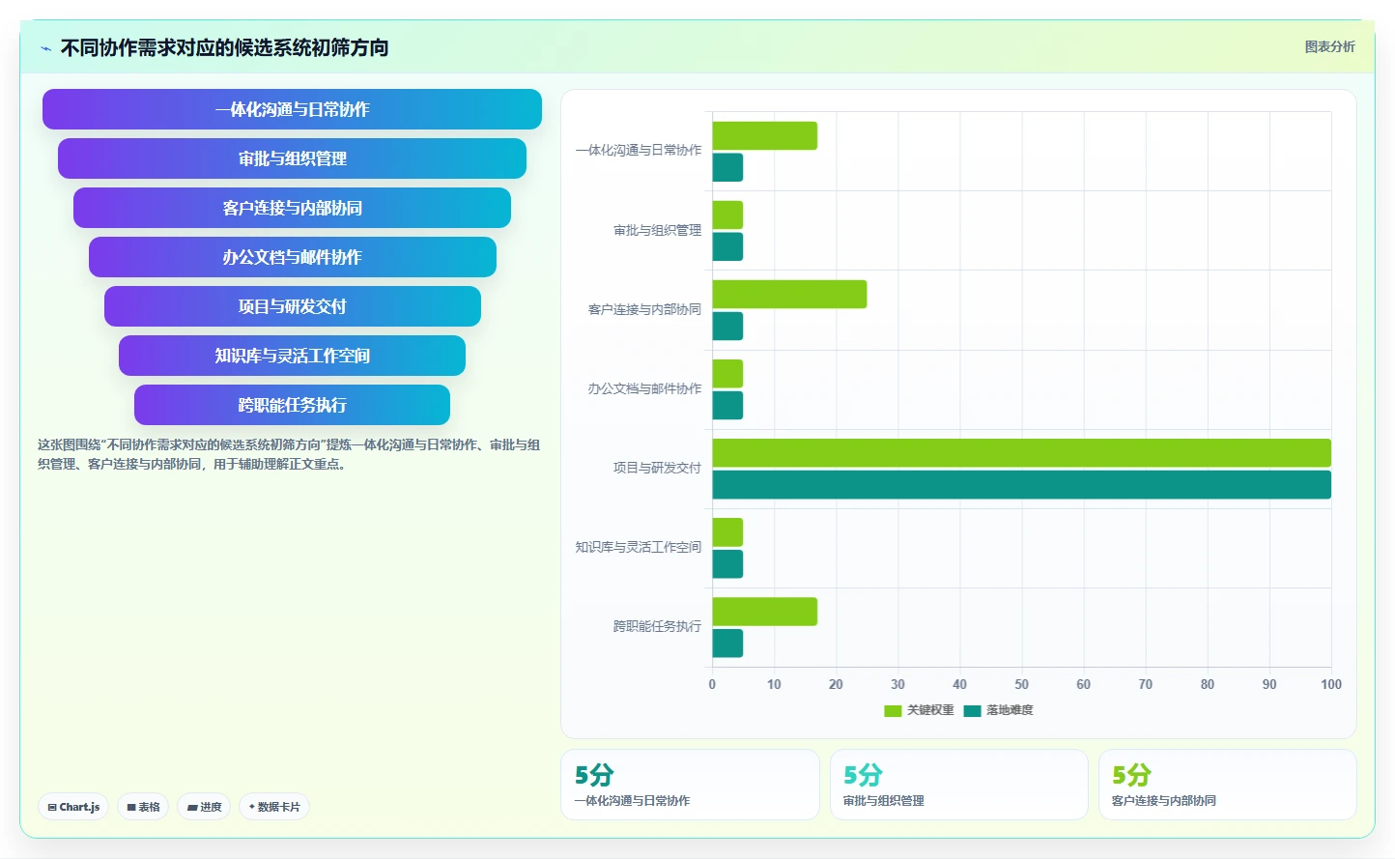Image resolution: width=1395 pixels, height=859 pixels.
Task: Click the pulse icon beside the header title
Action: point(45,48)
